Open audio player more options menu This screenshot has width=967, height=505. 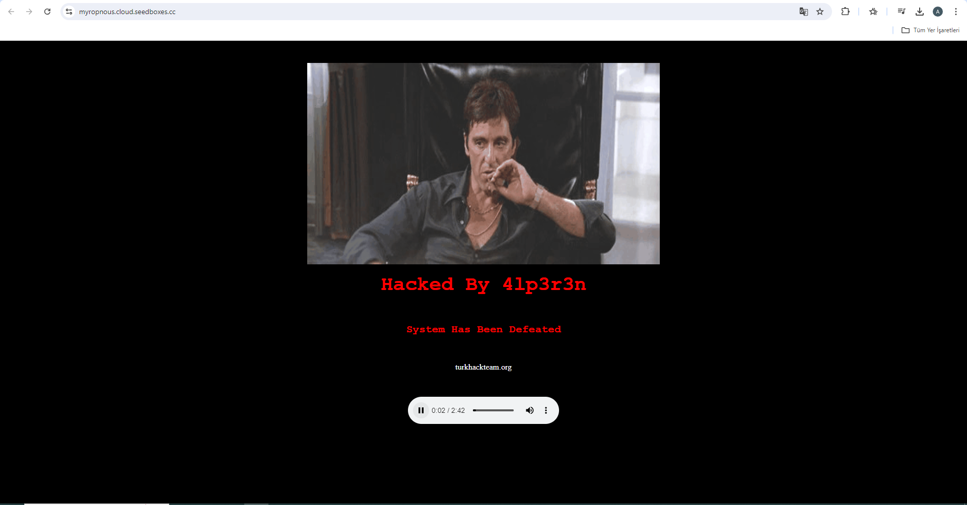point(546,410)
